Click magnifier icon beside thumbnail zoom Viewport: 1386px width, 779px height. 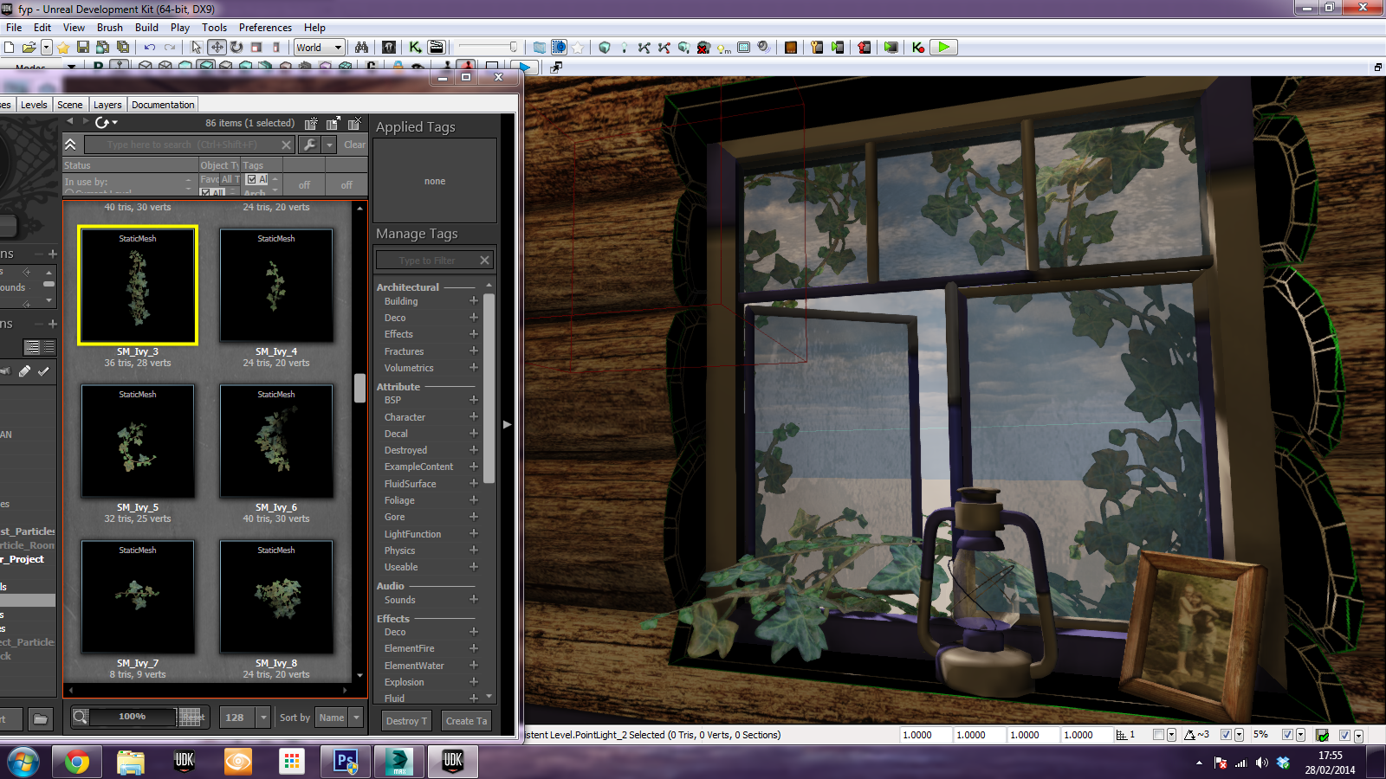point(80,717)
